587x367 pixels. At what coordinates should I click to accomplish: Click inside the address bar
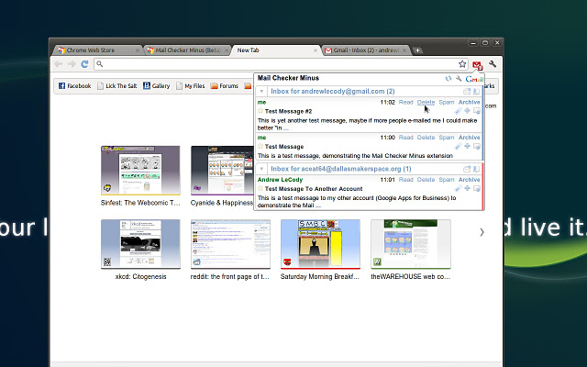click(276, 64)
